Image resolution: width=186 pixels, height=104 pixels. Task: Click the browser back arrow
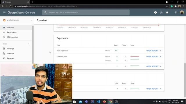click(3, 6)
